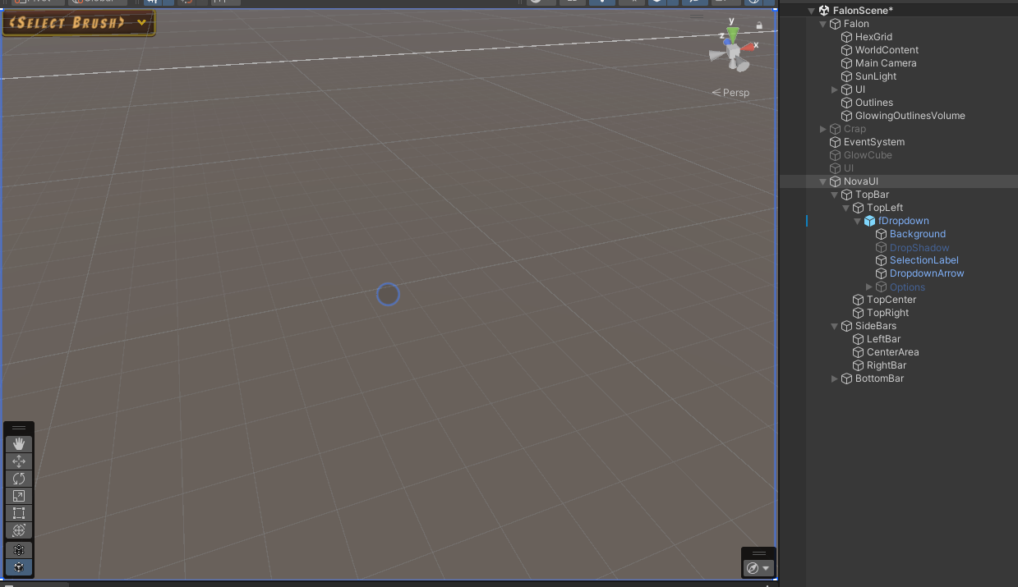Screen dimensions: 1018x587
Task: Select the Scale tool
Action: (18, 495)
